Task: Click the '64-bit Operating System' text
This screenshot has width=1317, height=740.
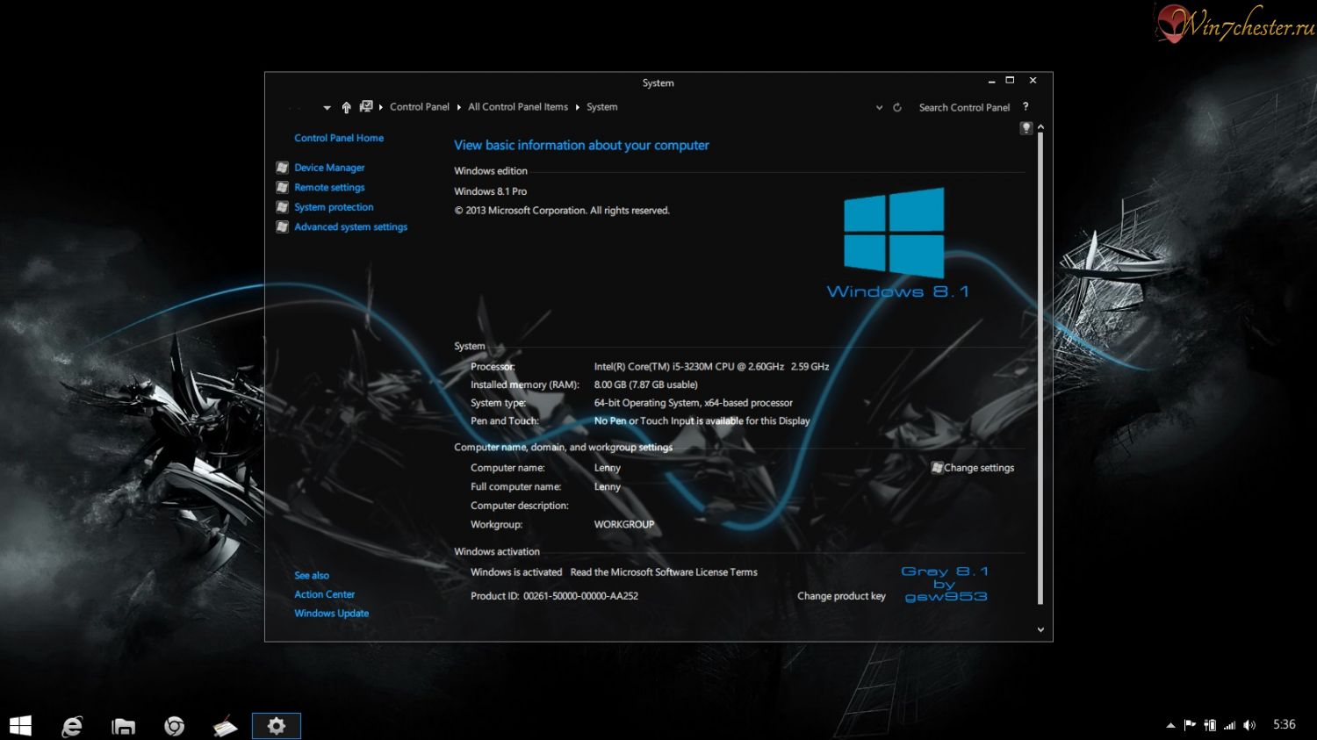Action: point(693,403)
